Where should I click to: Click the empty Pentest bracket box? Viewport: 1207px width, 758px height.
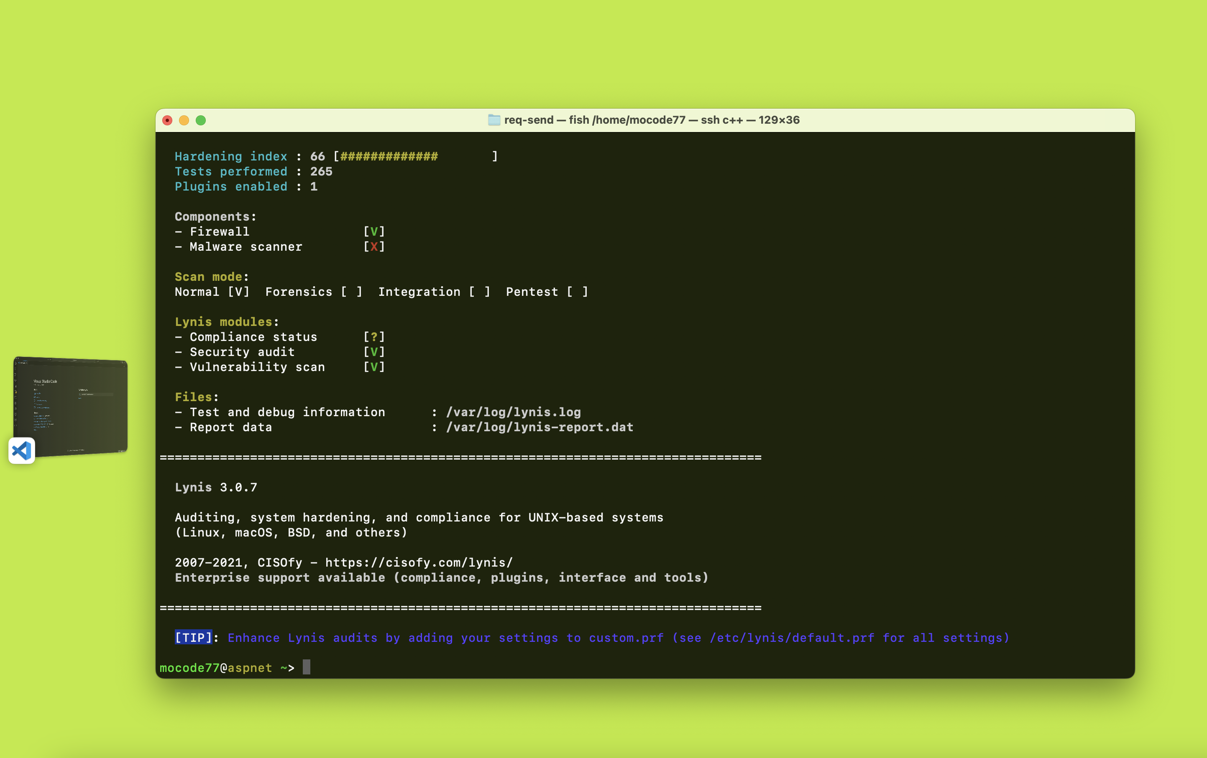point(577,292)
